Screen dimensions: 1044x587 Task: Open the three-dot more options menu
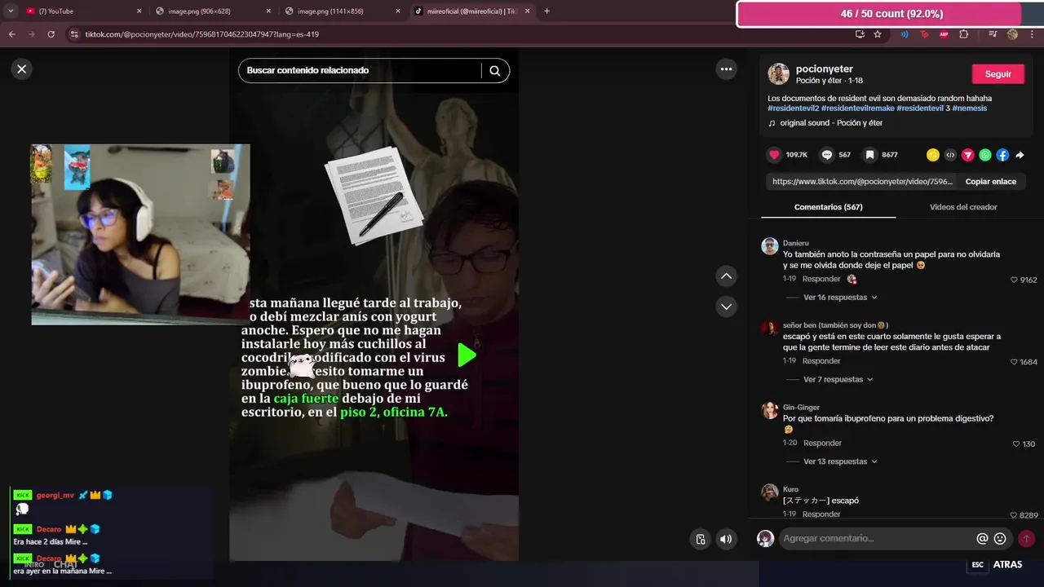click(726, 69)
